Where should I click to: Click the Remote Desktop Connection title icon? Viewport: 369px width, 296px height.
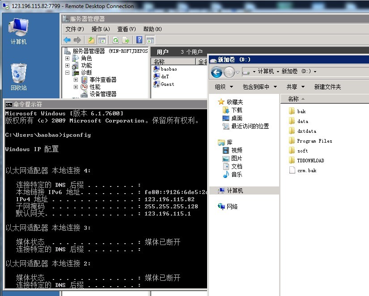(x=6, y=6)
